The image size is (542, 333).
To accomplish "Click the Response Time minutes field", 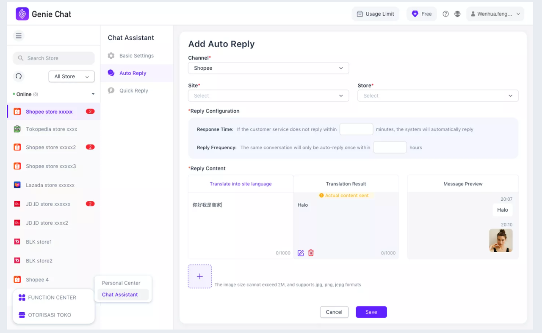I will tap(356, 129).
